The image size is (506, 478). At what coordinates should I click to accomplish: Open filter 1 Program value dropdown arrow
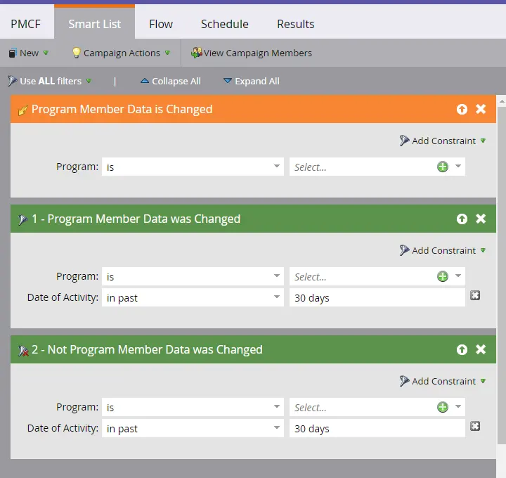point(458,276)
